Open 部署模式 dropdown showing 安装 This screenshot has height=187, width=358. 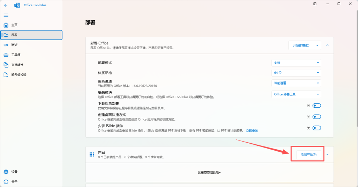296,63
